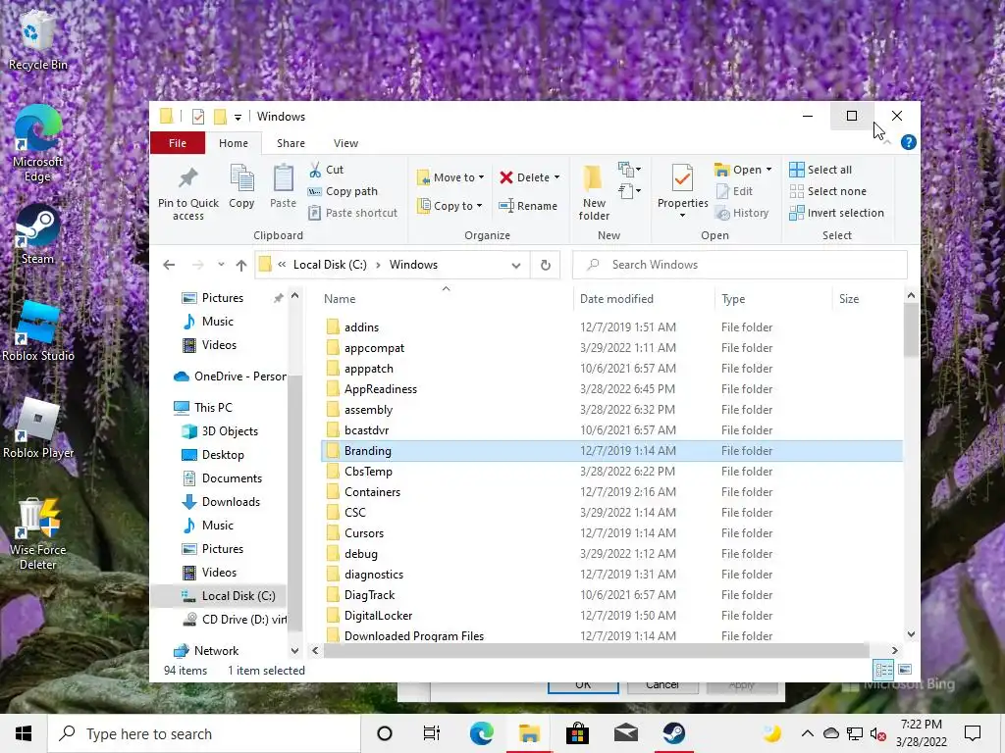This screenshot has height=753, width=1005.
Task: Select Roblox Studio desktop icon
Action: click(38, 331)
